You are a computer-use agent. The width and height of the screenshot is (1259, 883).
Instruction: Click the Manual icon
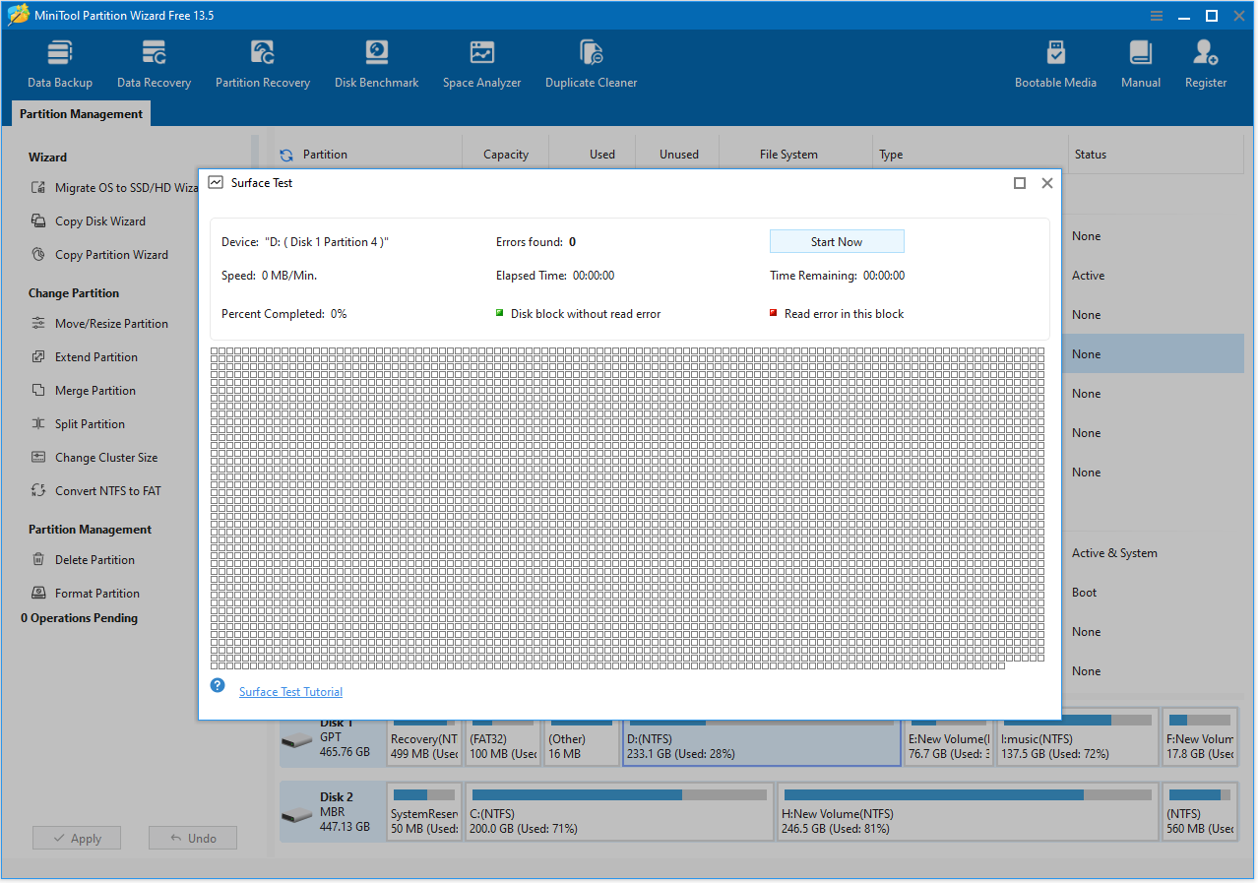click(x=1140, y=61)
